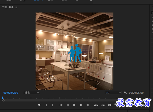Screen dimensions: 153x112
Task: Click the Lift button
Action: [96, 105]
